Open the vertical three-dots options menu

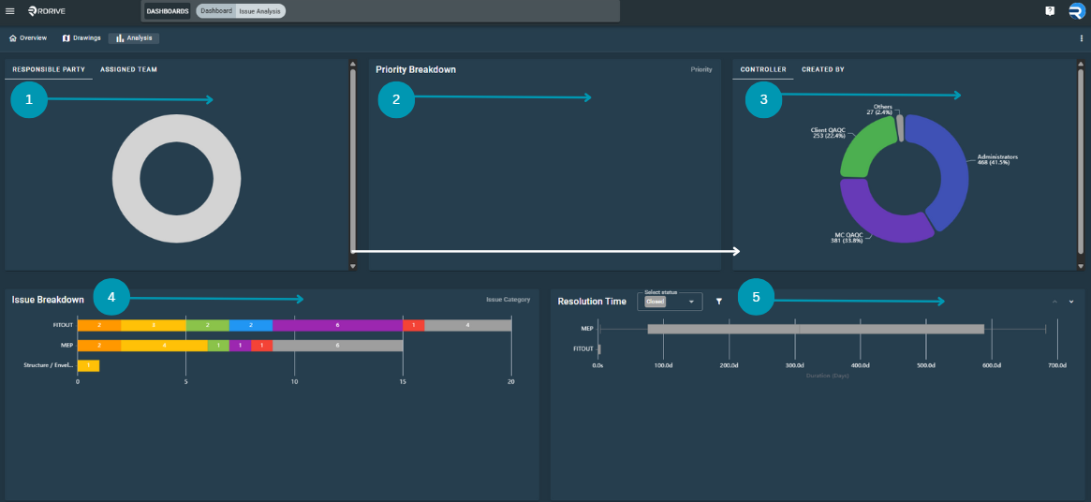coord(1082,38)
